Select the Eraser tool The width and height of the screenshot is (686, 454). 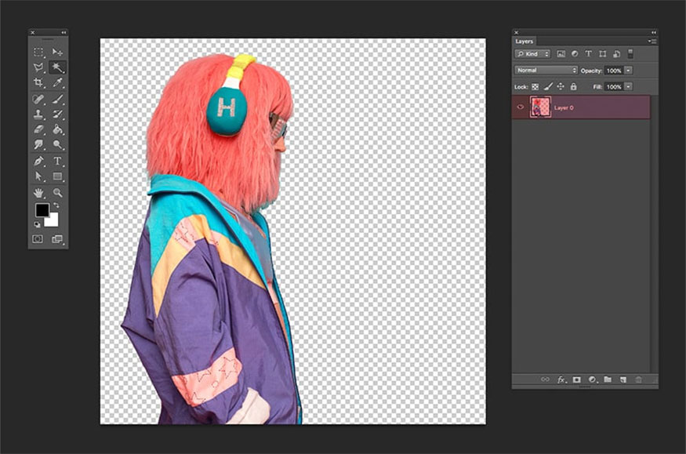pyautogui.click(x=38, y=129)
